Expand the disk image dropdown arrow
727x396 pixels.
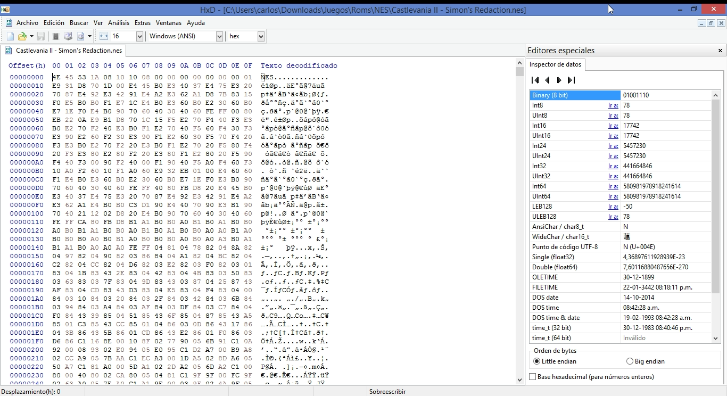(x=89, y=36)
